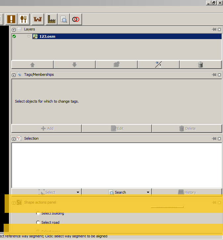Open the Select button dropdown arrow
223x240 pixels.
(x=78, y=192)
